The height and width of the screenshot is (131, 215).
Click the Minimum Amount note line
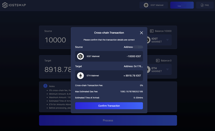(x=60, y=94)
